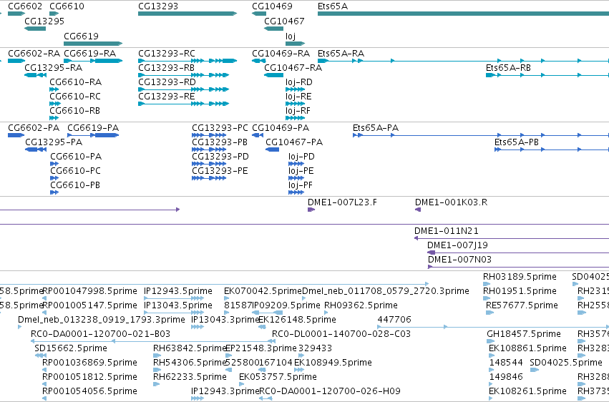Select BAC clone DME1-011N21

point(512,238)
